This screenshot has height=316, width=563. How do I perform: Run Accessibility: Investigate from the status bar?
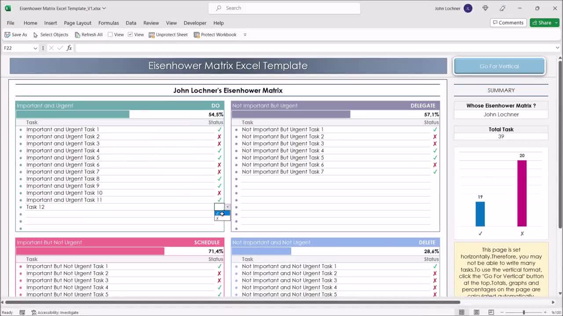(x=55, y=312)
